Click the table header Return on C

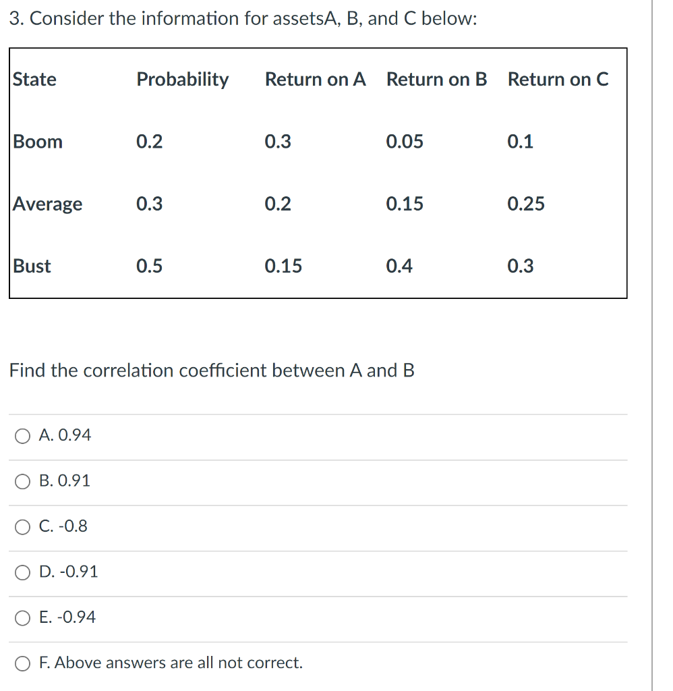[558, 79]
